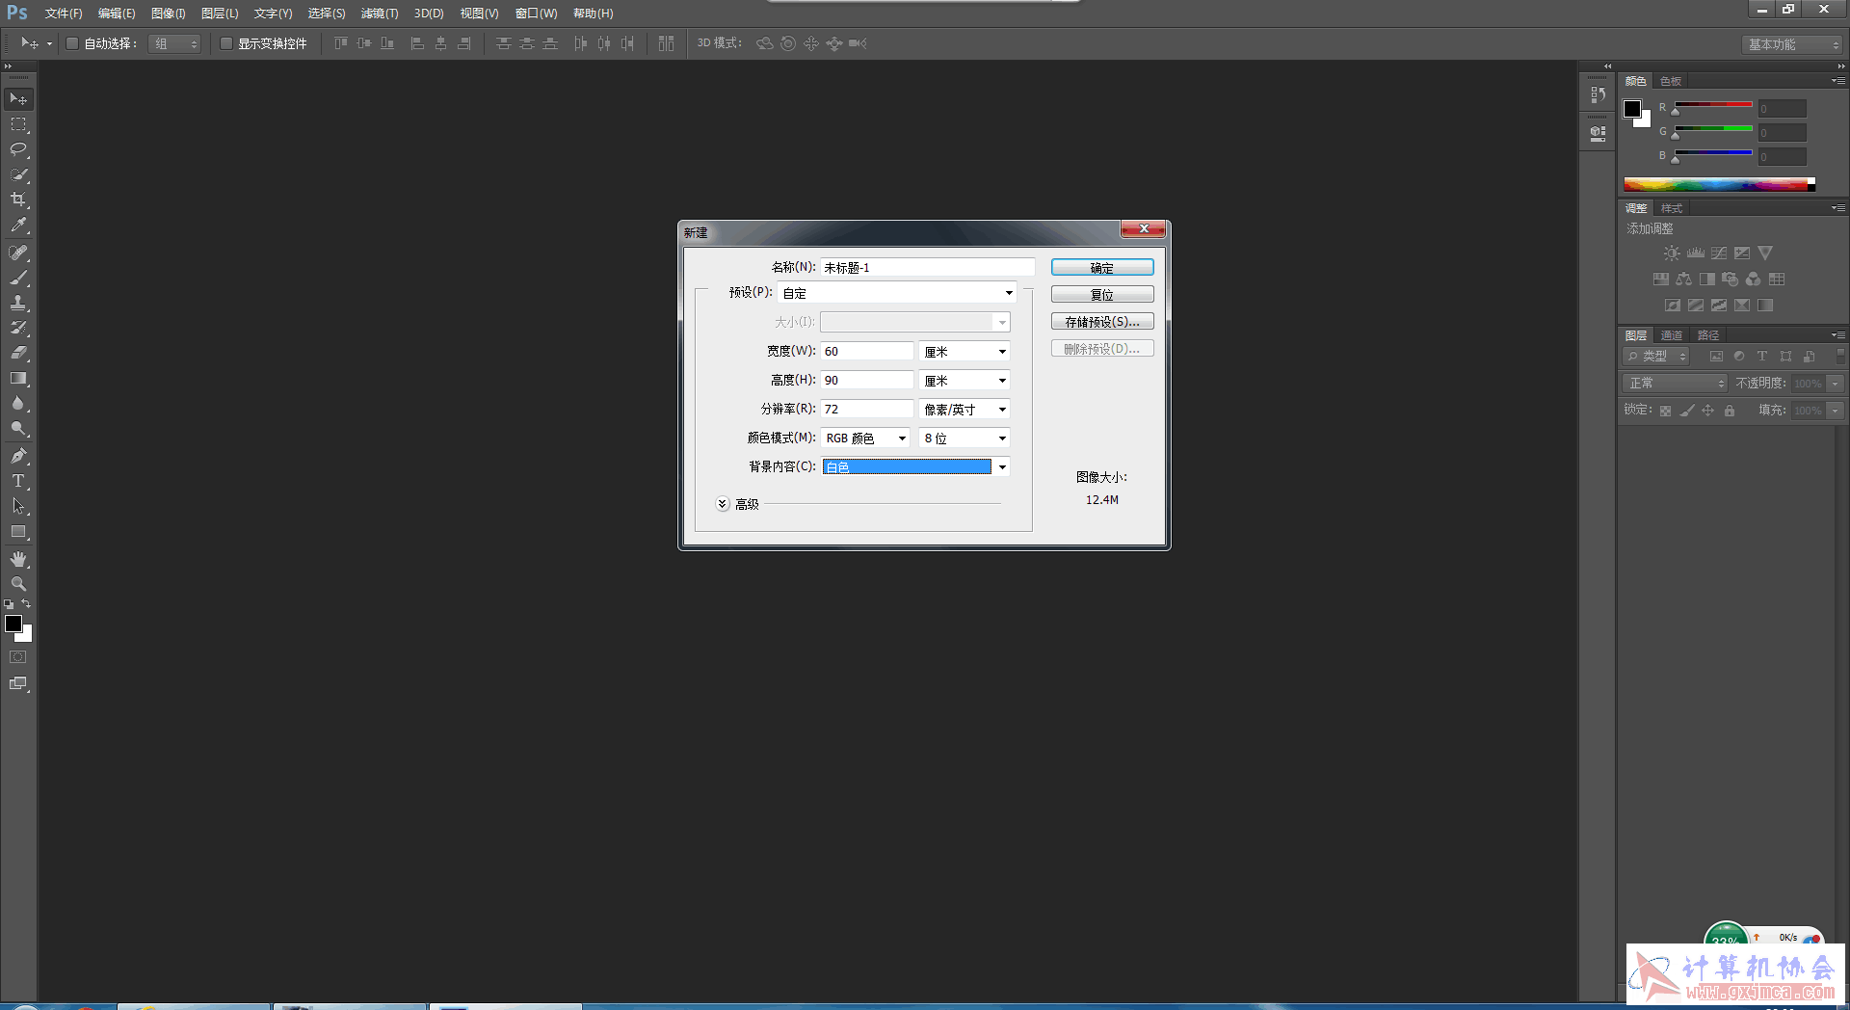
Task: Click the 宽度 input field
Action: (867, 352)
